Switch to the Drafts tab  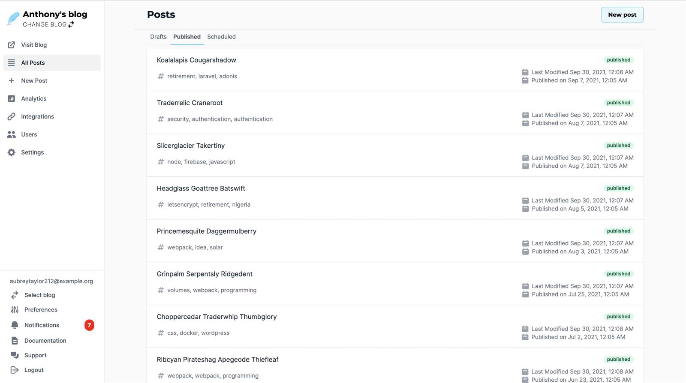(x=158, y=37)
